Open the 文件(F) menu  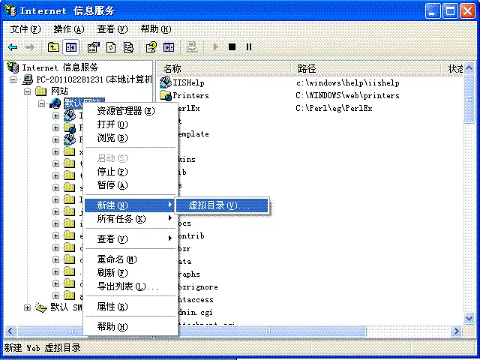[25, 29]
